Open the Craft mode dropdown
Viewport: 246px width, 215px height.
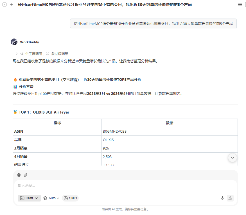pos(29,198)
